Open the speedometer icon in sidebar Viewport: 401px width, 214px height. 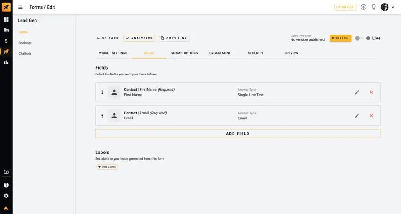tap(6, 172)
